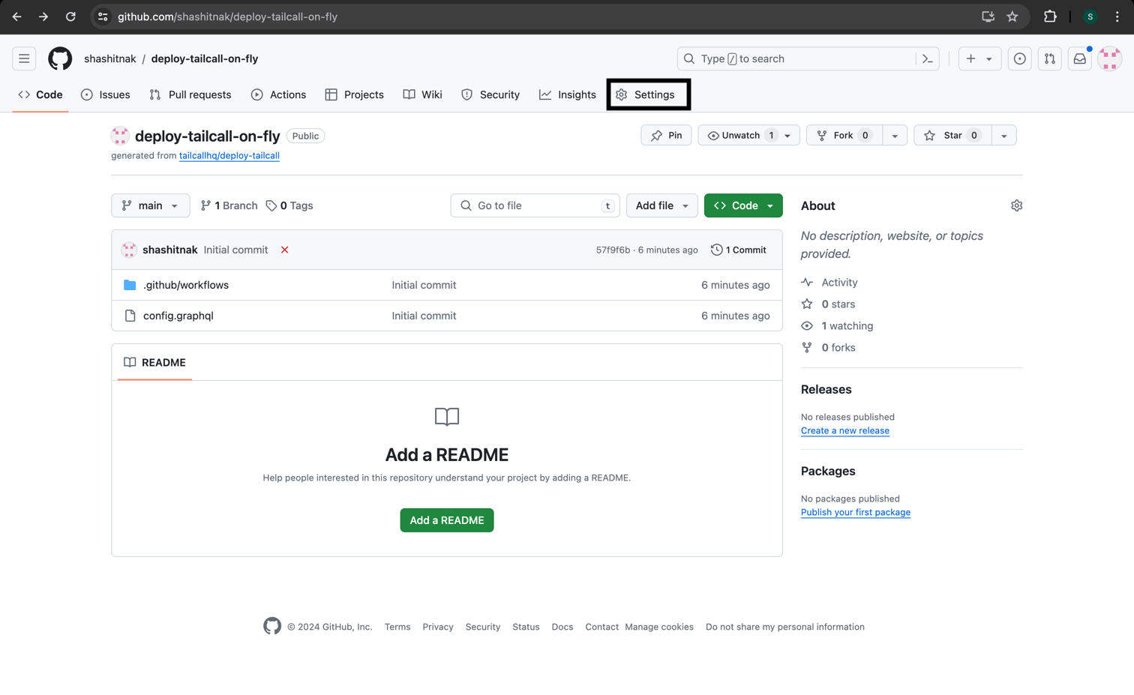
Task: View the 1 Commit history link
Action: tap(739, 250)
